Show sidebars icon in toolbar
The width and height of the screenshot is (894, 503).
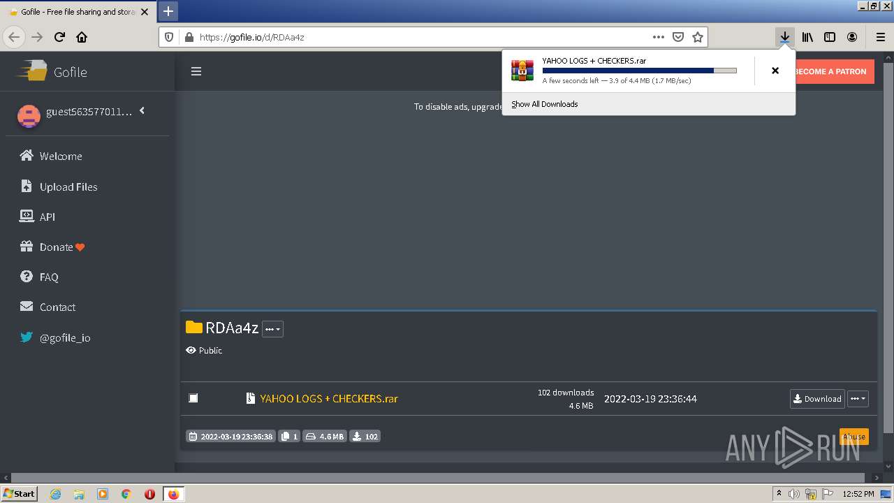tap(830, 37)
